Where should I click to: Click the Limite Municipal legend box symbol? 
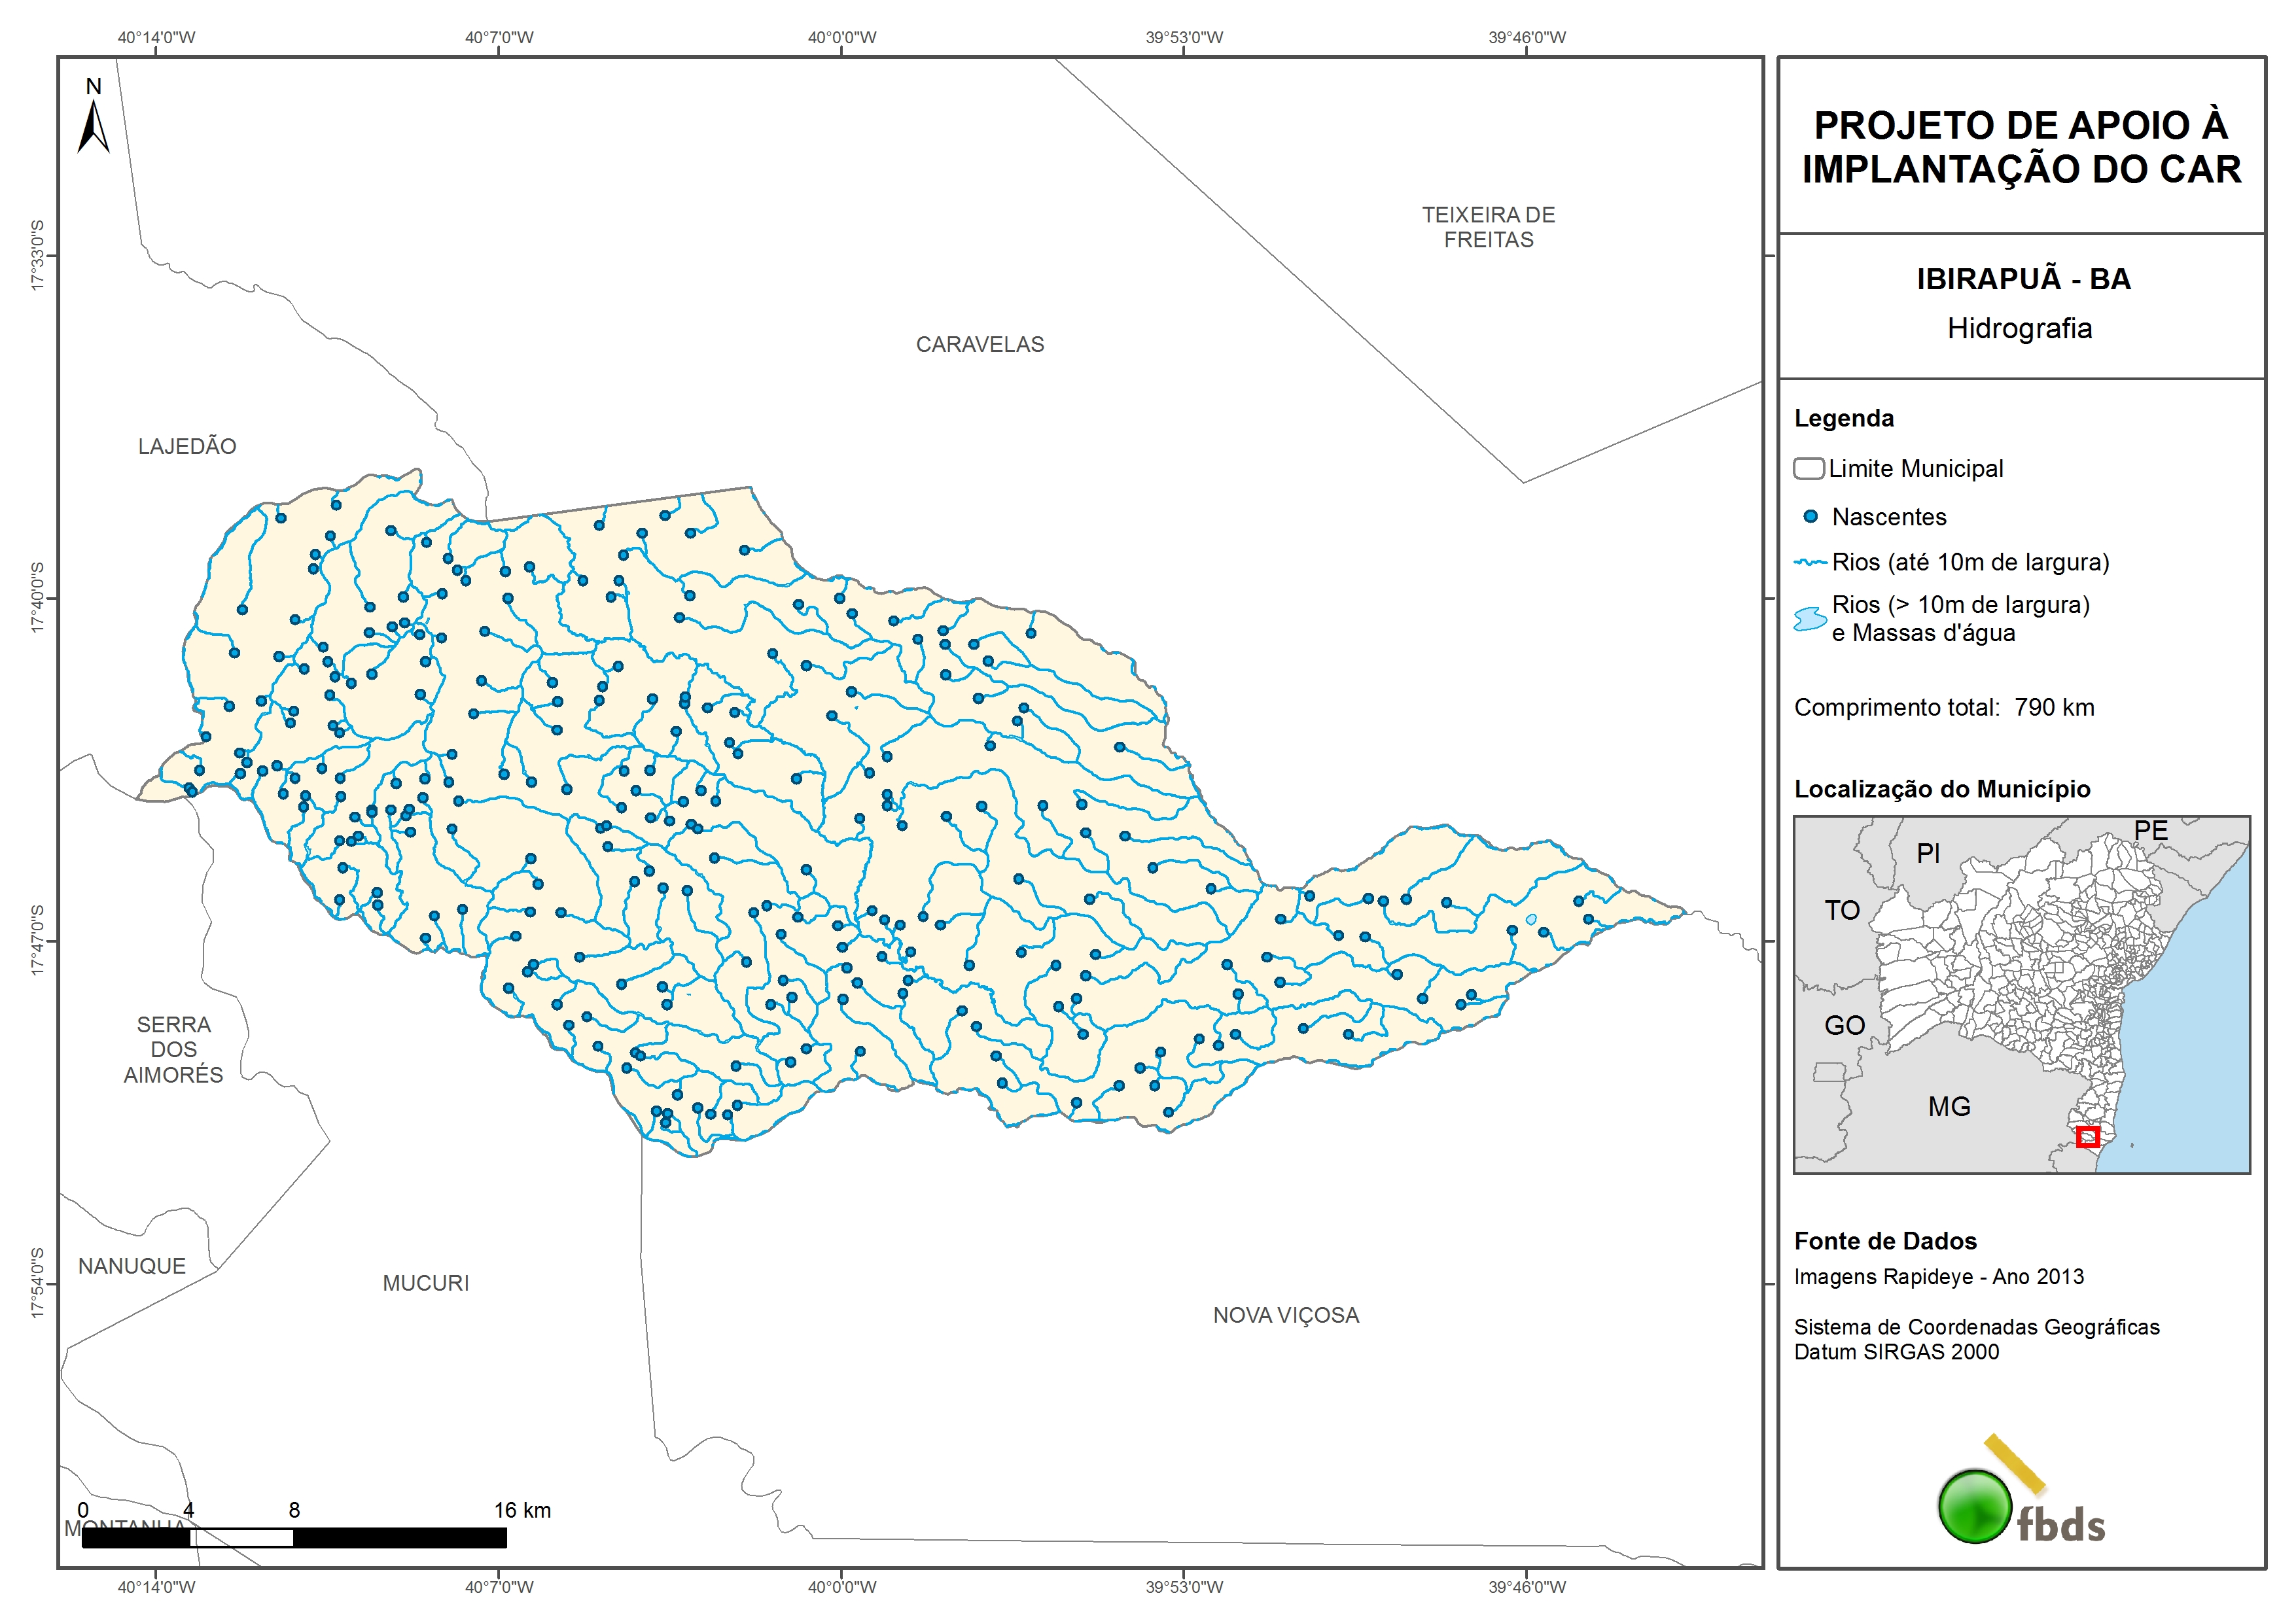[x=1808, y=469]
